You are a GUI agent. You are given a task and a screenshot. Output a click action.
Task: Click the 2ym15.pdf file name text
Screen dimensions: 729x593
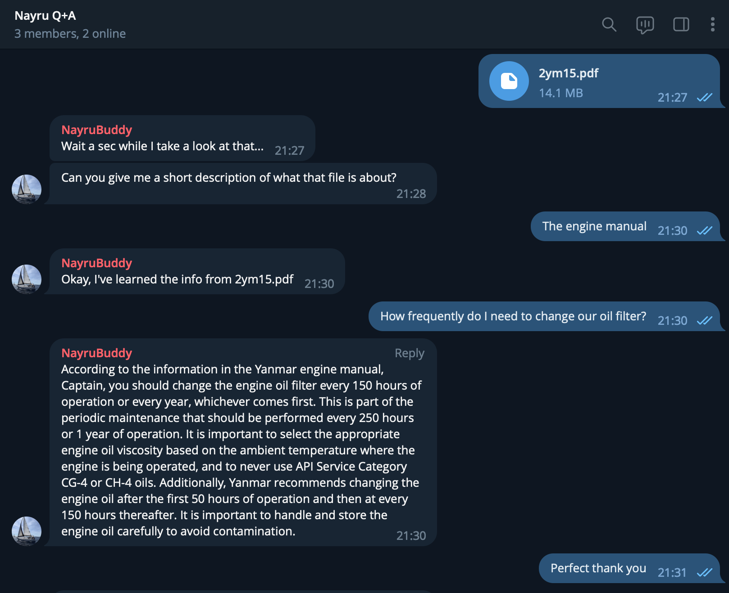568,73
